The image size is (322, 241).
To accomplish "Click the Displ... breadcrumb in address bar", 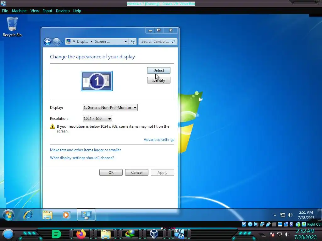I will (x=82, y=41).
